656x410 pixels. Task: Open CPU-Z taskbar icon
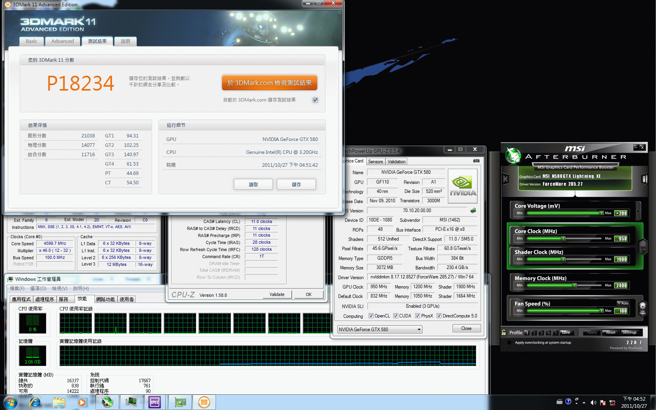point(155,402)
